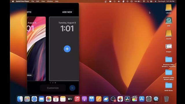Tap the 1:01 clock on the new wallpaper
This screenshot has height=104, width=185.
coord(67,28)
